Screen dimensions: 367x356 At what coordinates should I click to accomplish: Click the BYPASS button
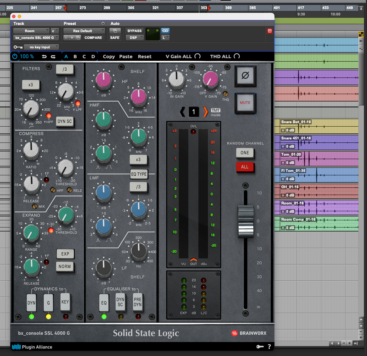point(134,31)
